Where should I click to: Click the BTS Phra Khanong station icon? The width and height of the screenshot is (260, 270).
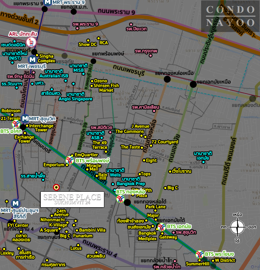click(200, 254)
